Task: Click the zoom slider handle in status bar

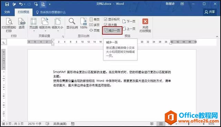Action: click(189, 124)
